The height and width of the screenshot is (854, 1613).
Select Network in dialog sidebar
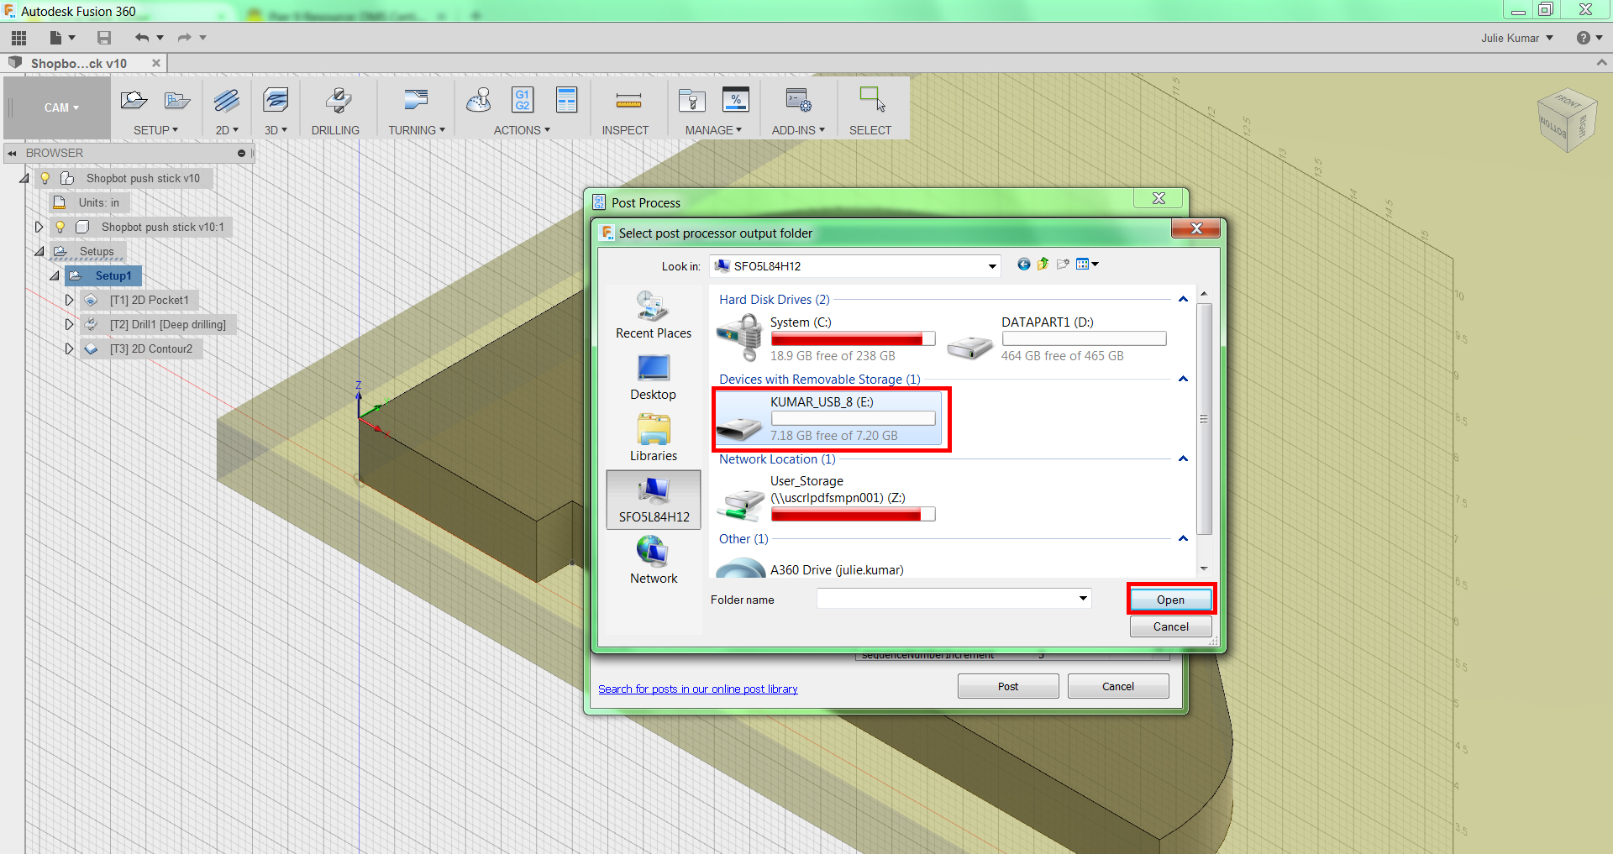[654, 560]
